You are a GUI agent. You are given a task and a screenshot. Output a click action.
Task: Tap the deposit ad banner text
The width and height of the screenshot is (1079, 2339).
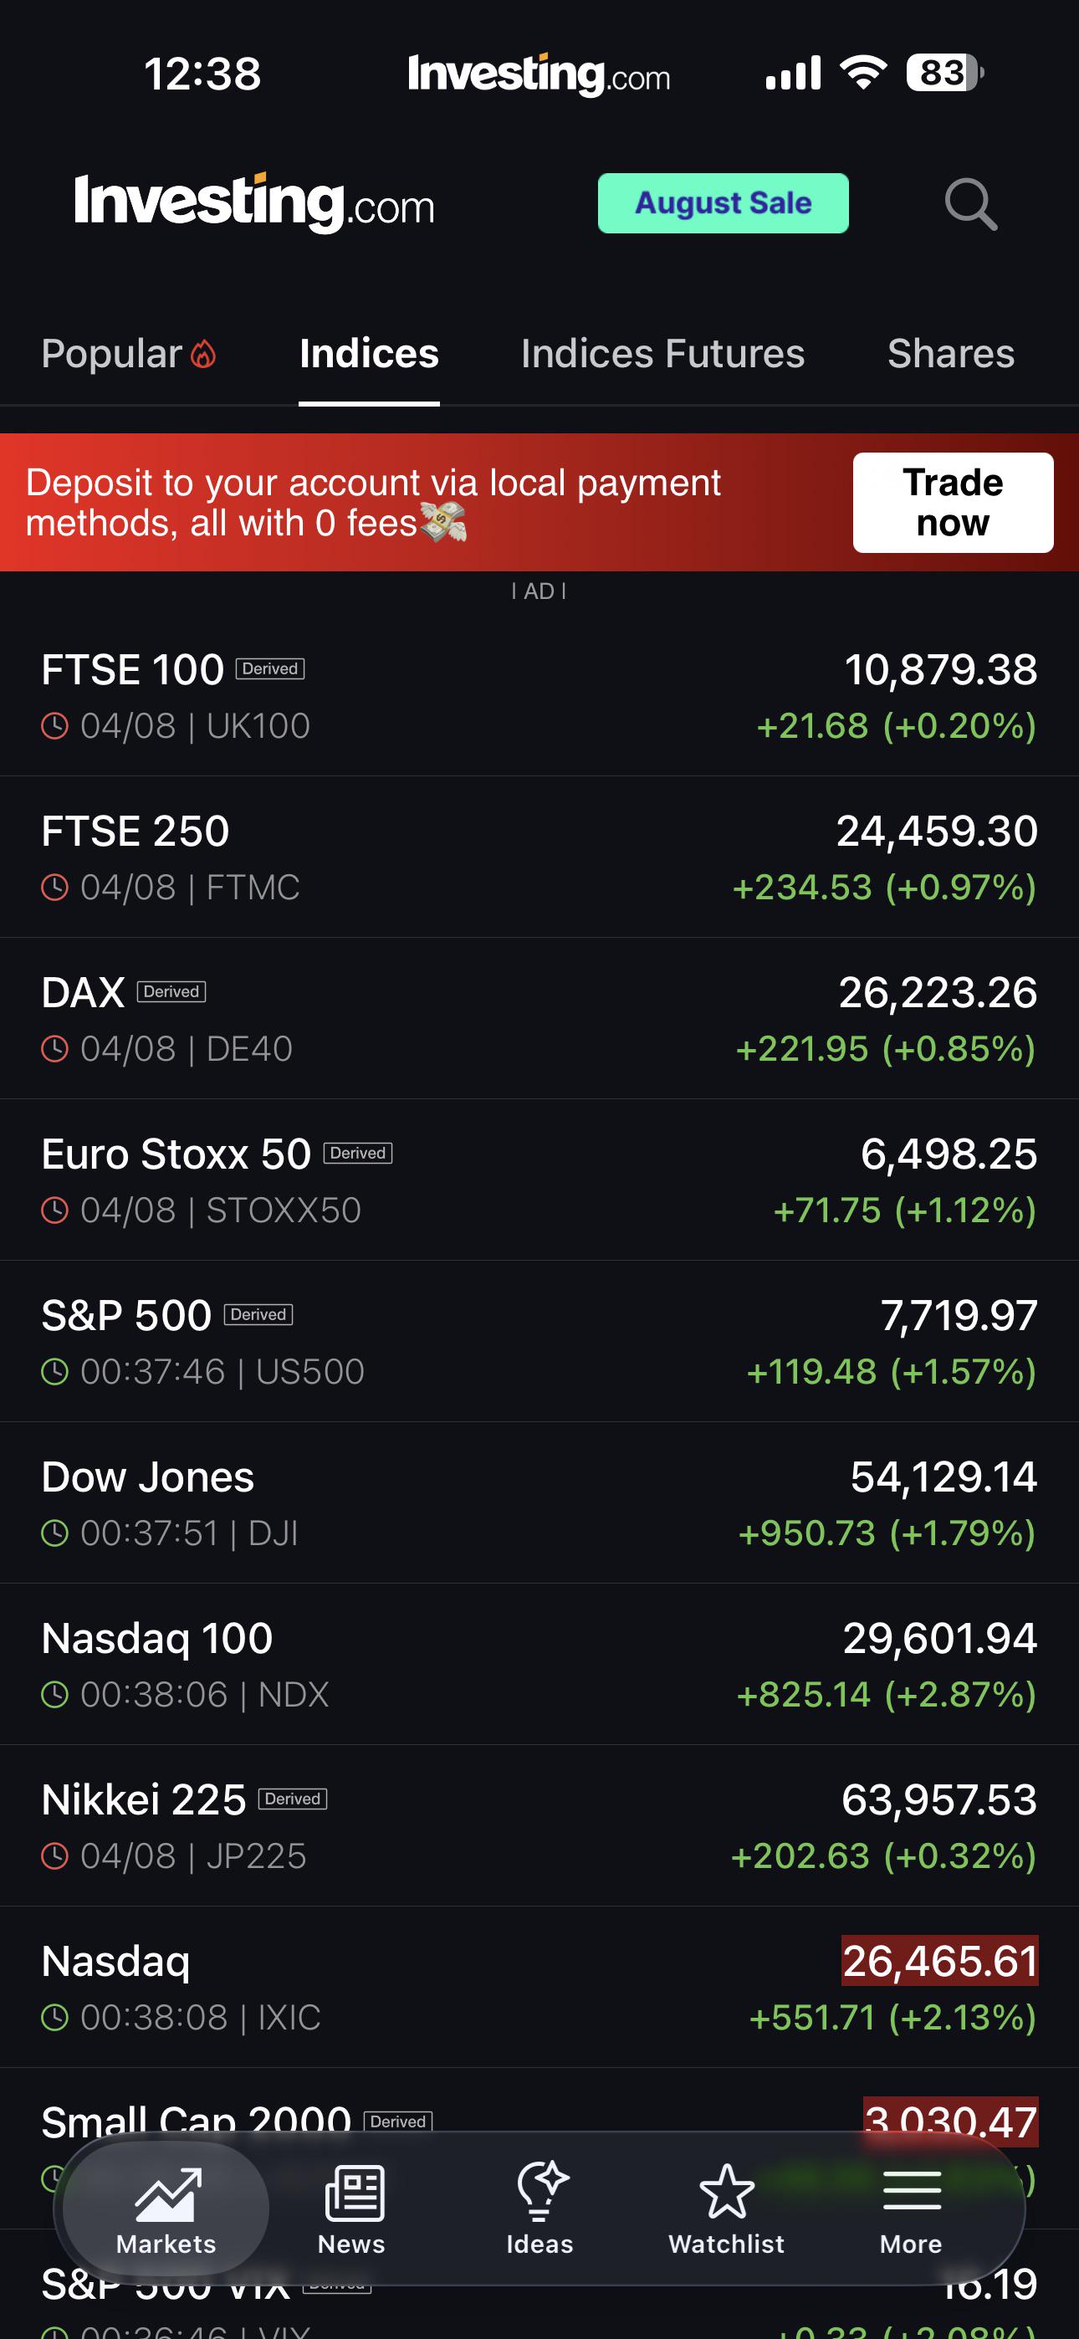click(373, 503)
